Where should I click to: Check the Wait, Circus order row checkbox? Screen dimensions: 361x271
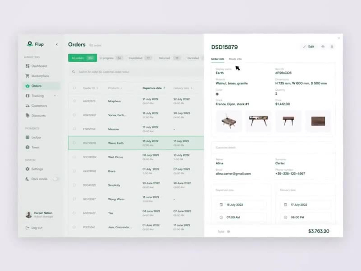pyautogui.click(x=74, y=157)
